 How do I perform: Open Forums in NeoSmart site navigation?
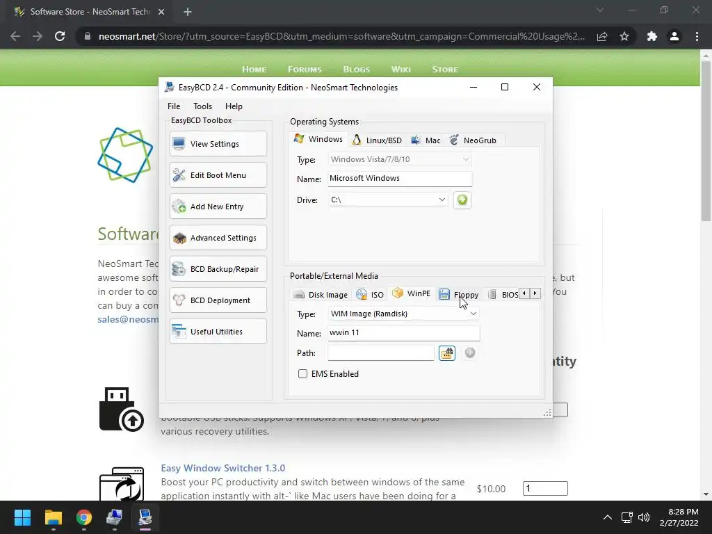tap(305, 70)
